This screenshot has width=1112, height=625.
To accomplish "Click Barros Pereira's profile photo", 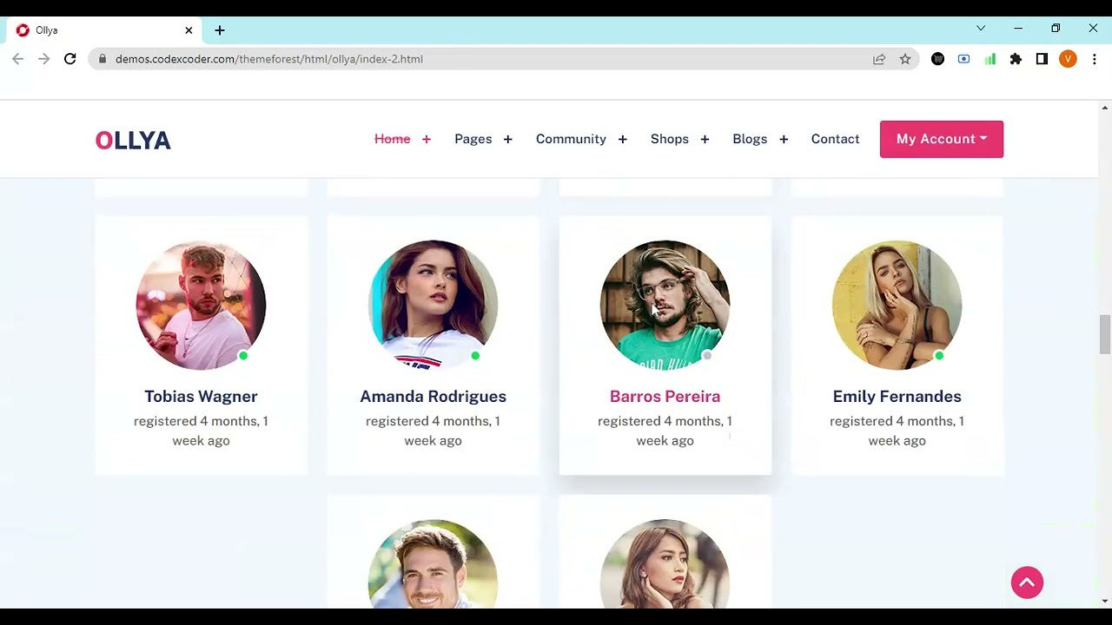I will tap(665, 305).
